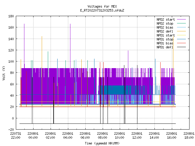Click the x-axis tick '220801 02:00'
The width and height of the screenshot is (195, 146).
click(50, 136)
